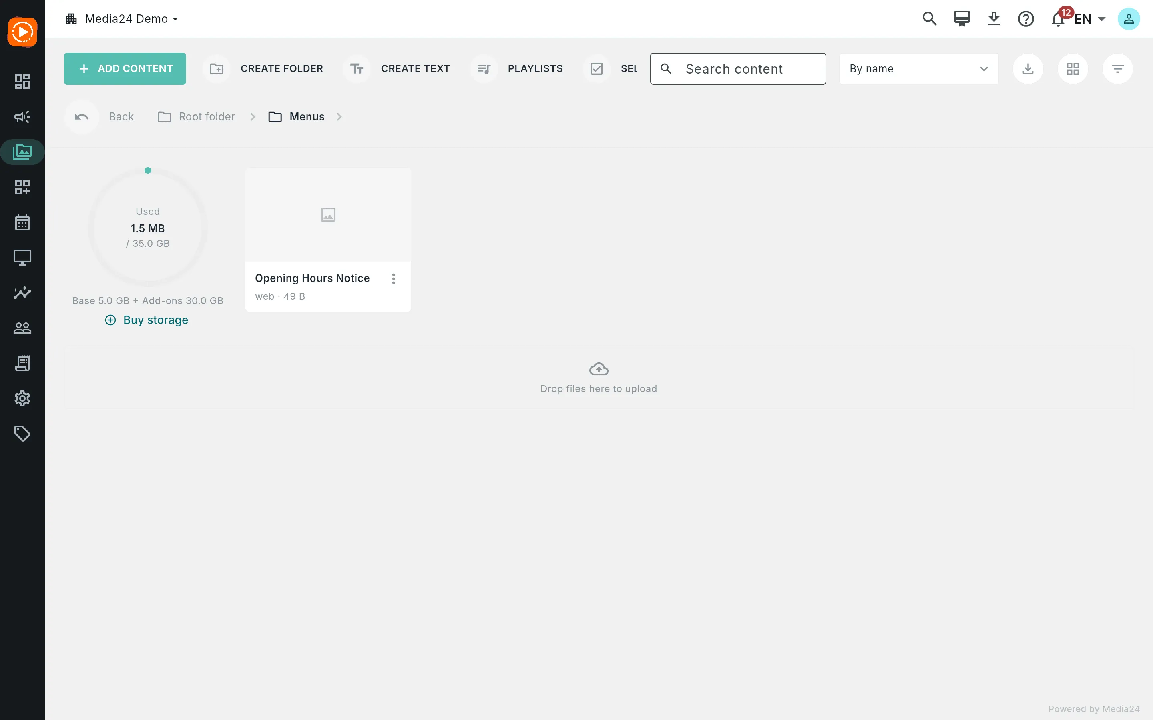
Task: Click the Menus breadcrumb folder
Action: click(x=296, y=117)
